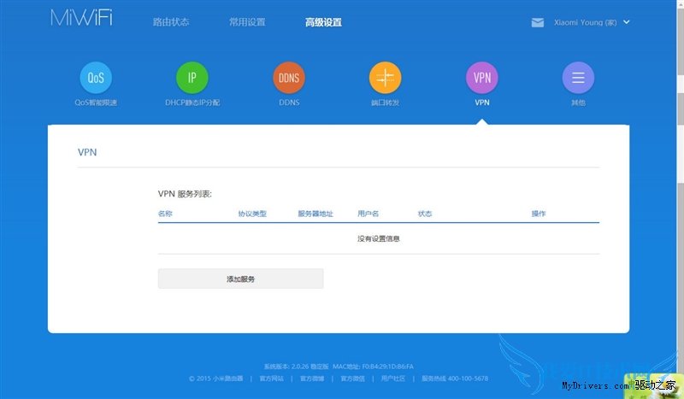Visit the 官方微博 footer link
This screenshot has height=399, width=684.
(x=314, y=378)
